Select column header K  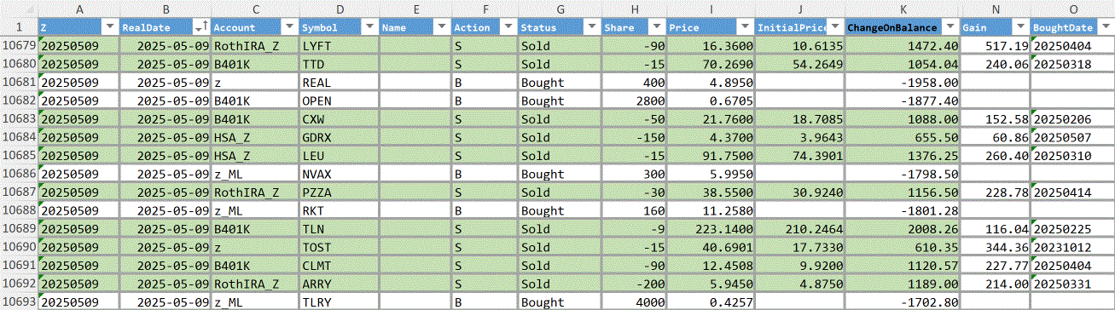[x=903, y=9]
